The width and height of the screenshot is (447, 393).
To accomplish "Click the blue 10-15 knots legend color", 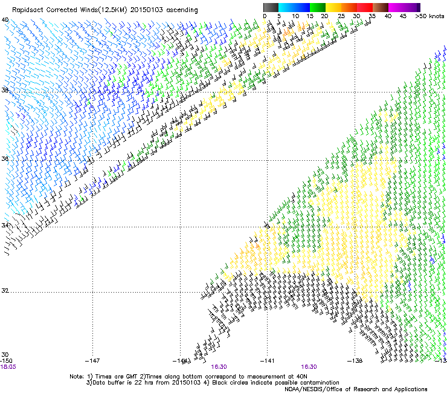I will point(302,7).
